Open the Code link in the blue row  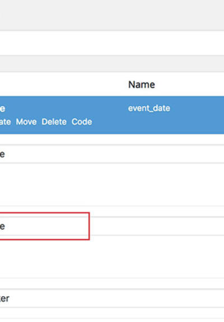pos(82,122)
